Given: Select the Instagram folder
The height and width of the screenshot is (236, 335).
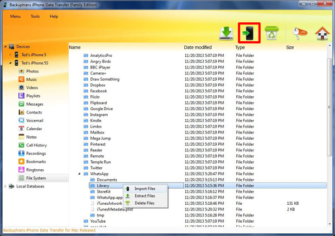Looking at the screenshot, I should (99, 115).
